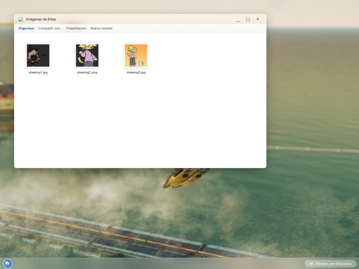
Task: Start the Presentación slideshow
Action: coord(76,29)
